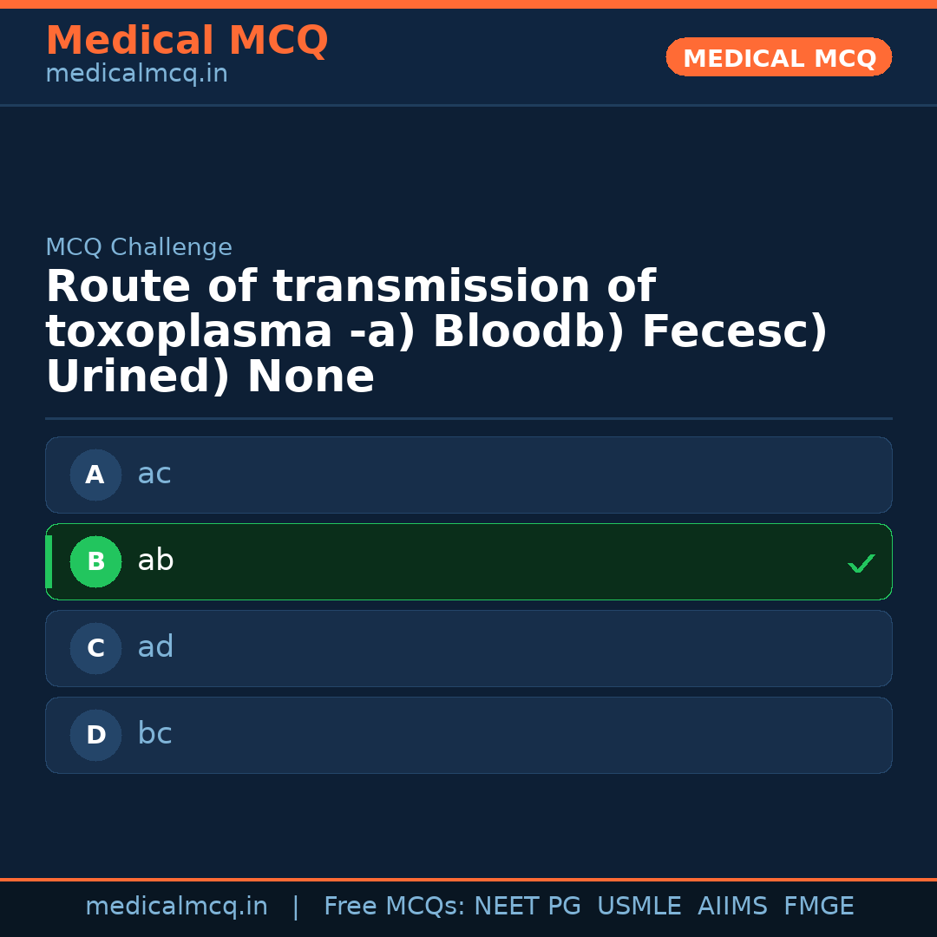Open the footer medicalmcq.in link
The height and width of the screenshot is (937, 937).
tap(177, 906)
